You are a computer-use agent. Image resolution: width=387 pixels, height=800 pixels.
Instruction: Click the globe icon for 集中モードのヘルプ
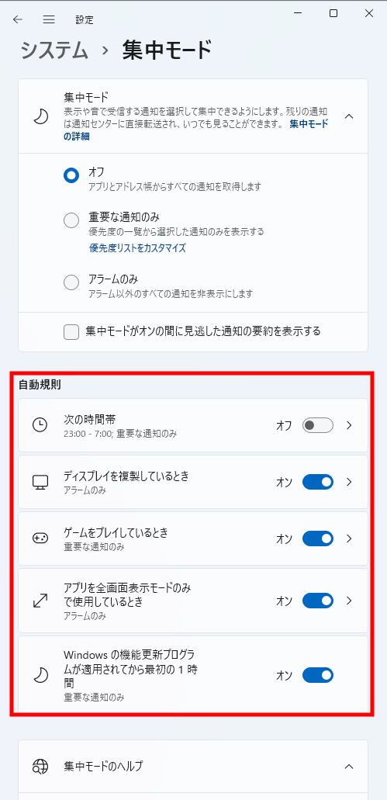(40, 766)
